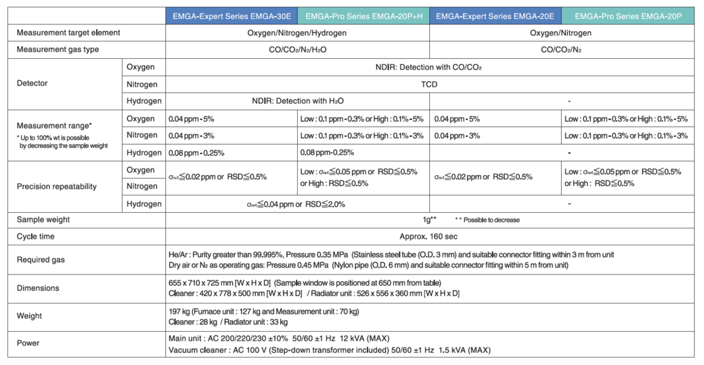Select 'Nitrogen' in the Precision repeatability group
This screenshot has height=365, width=704.
pos(142,186)
